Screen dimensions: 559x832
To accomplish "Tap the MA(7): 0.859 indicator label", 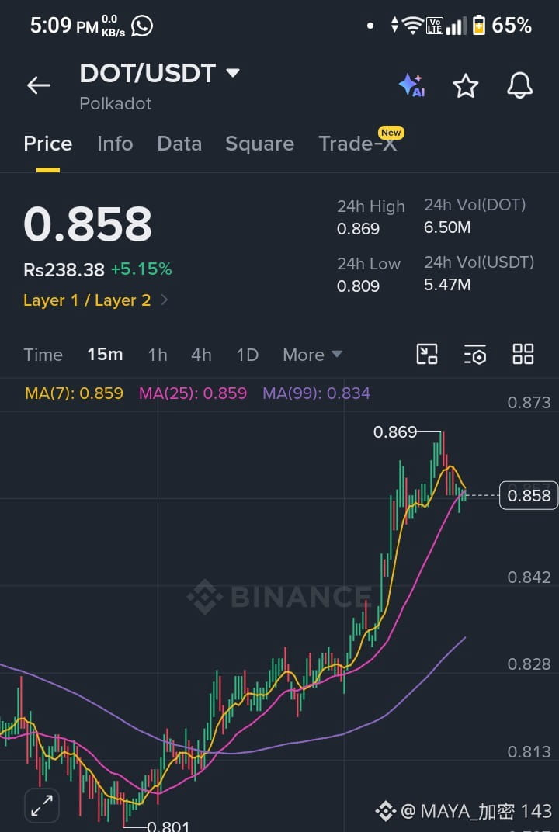I will coord(74,393).
